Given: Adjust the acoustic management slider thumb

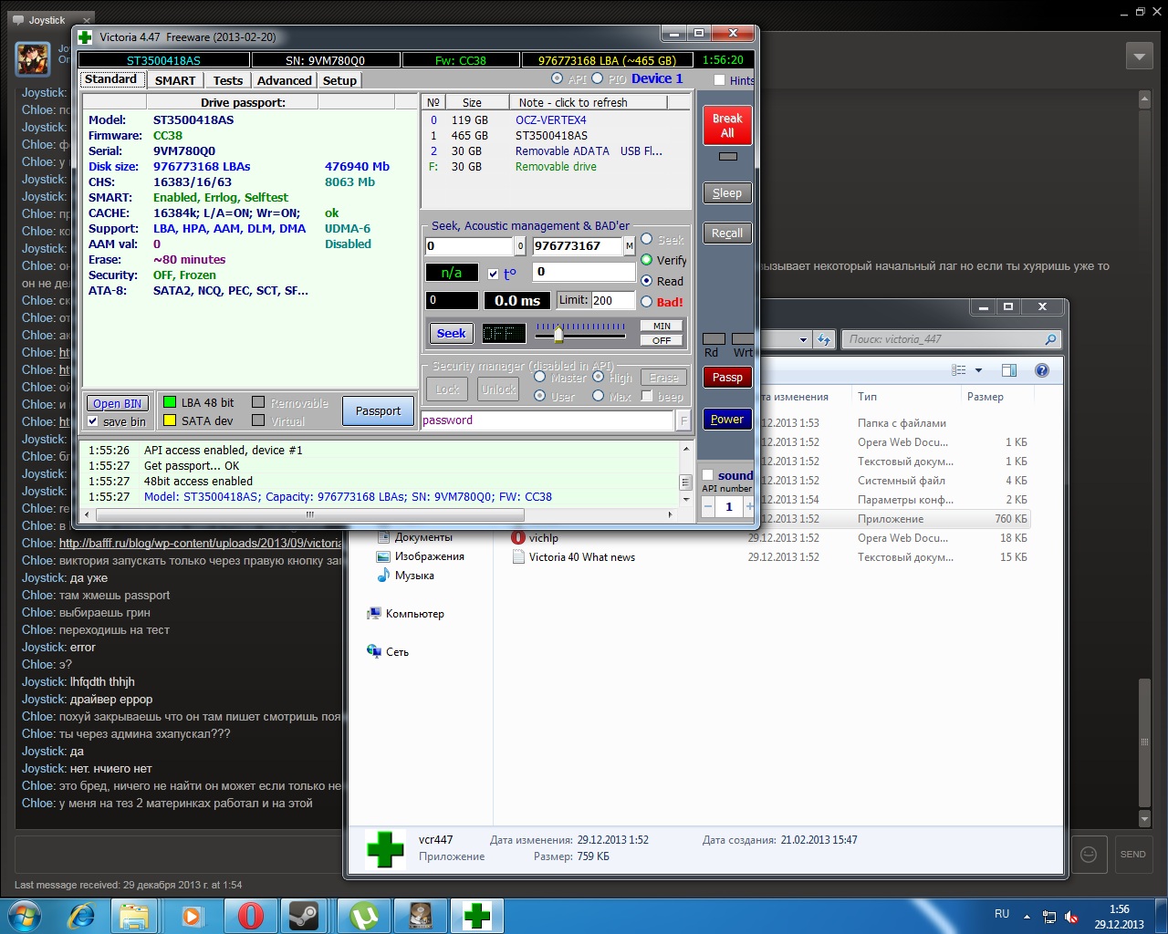Looking at the screenshot, I should point(558,334).
